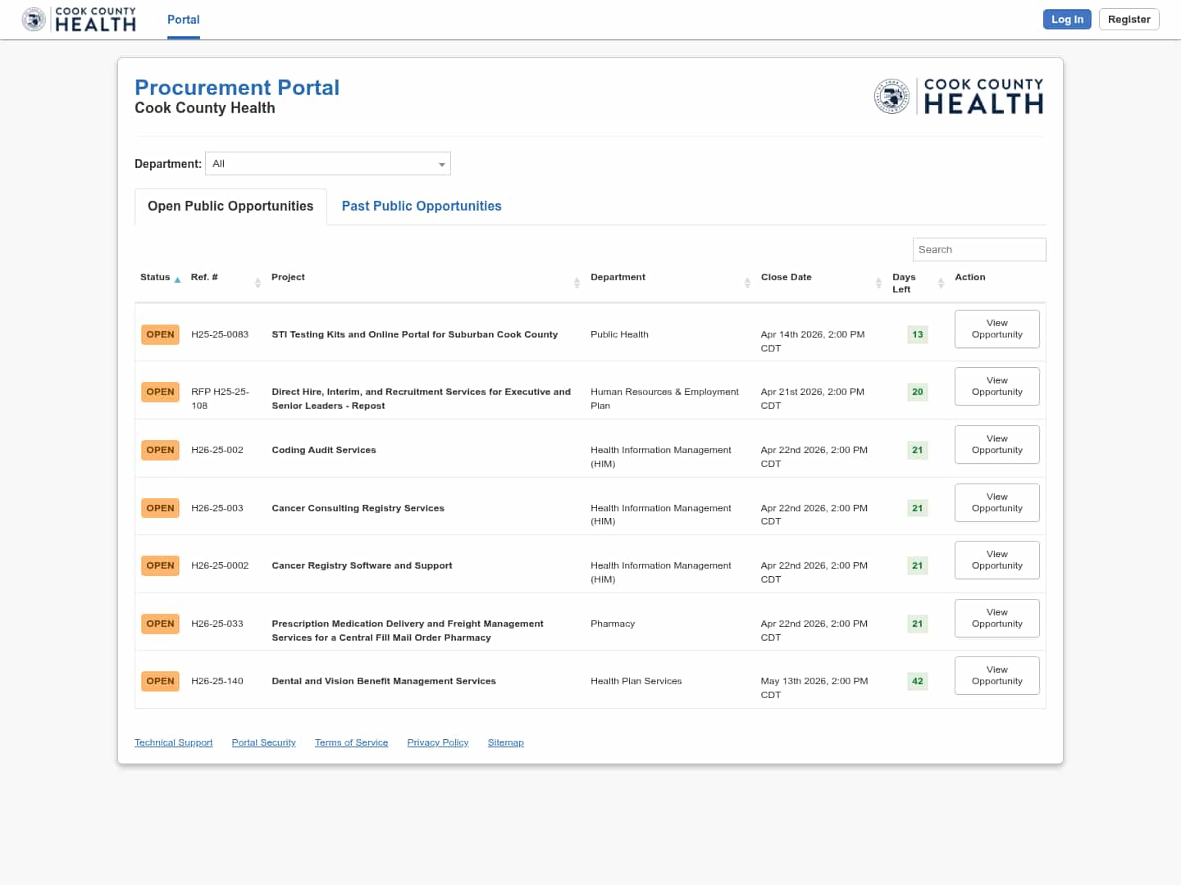1181x885 pixels.
Task: View Opportunity for Dental and Vision Benefit
Action: [996, 675]
